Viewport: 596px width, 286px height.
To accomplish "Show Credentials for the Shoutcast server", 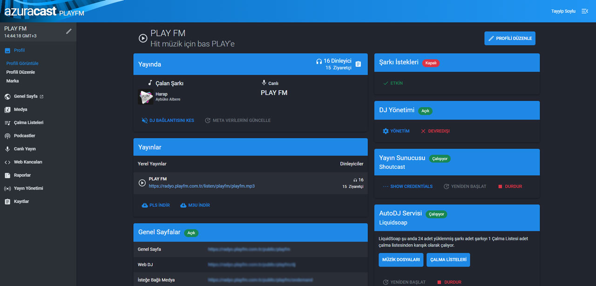I will [x=407, y=186].
